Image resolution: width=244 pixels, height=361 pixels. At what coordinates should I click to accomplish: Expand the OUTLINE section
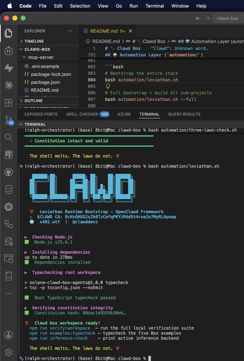48,100
